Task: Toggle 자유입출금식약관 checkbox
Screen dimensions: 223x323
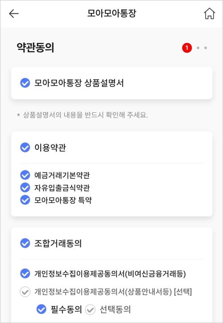Action: (x=25, y=187)
